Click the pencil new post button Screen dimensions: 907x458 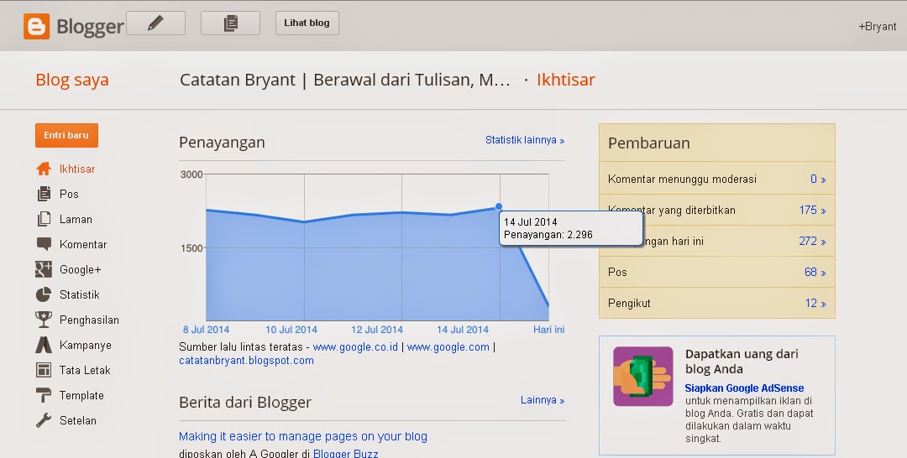[155, 23]
